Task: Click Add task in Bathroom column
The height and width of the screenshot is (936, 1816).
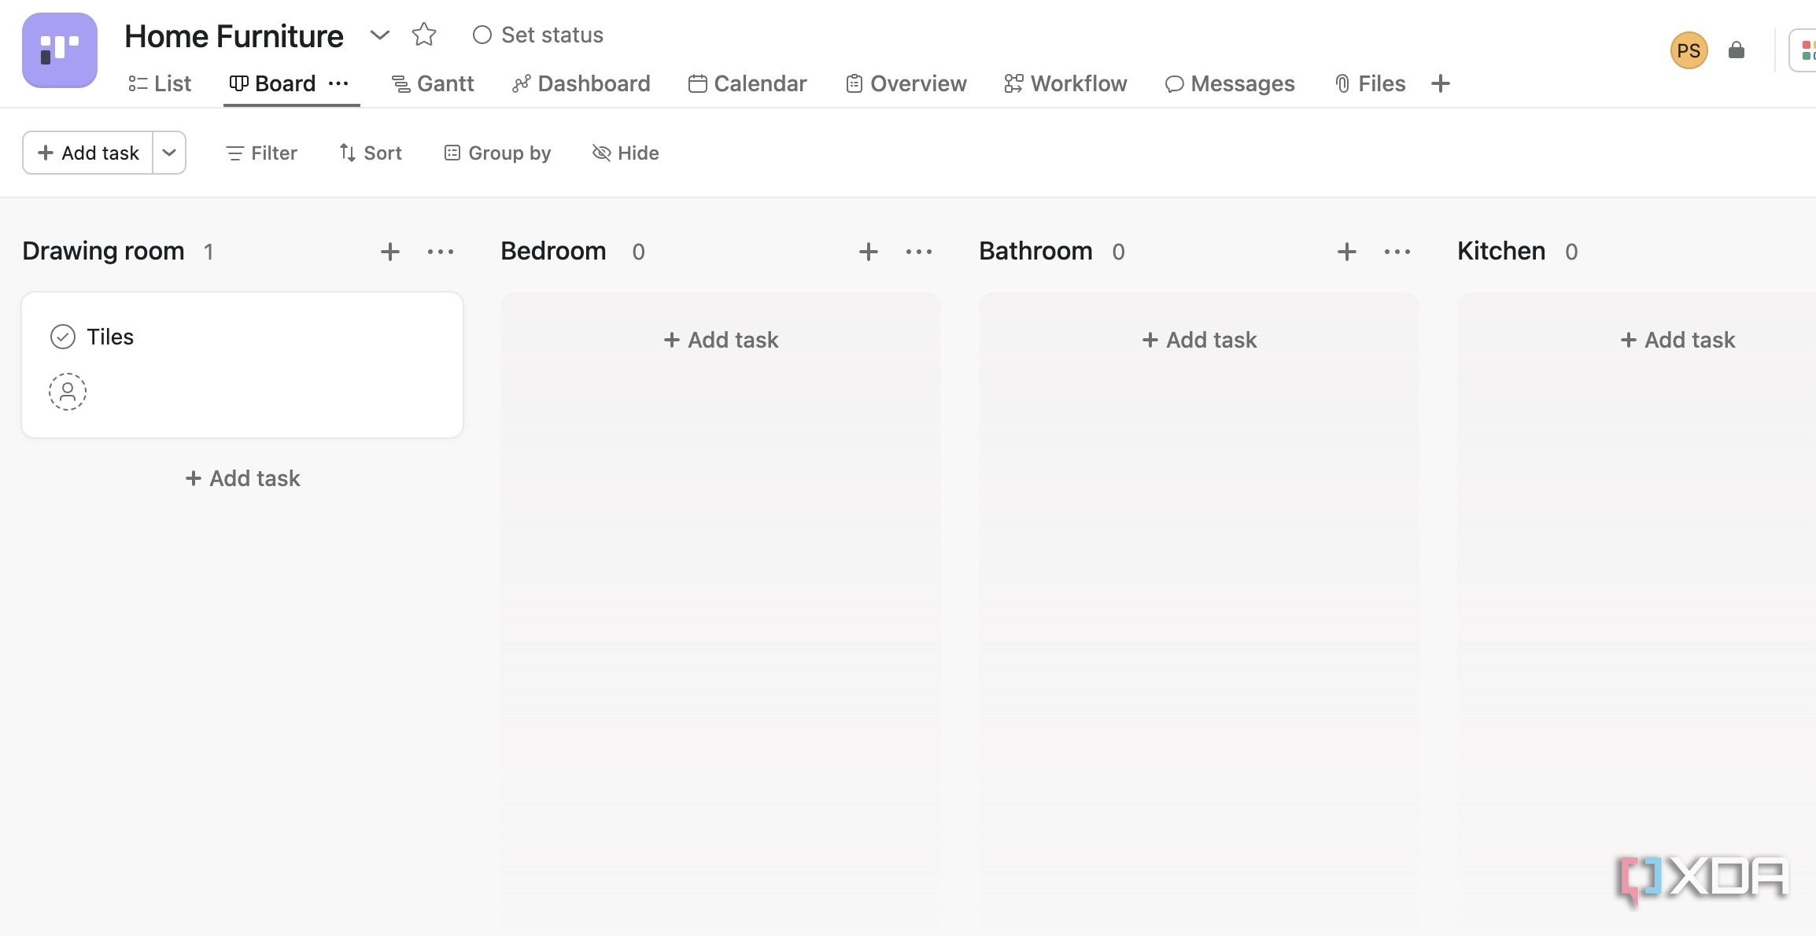Action: tap(1199, 340)
